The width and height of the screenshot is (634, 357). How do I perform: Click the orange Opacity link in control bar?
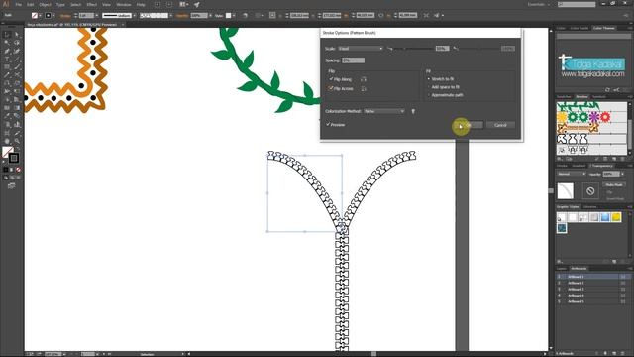click(182, 16)
